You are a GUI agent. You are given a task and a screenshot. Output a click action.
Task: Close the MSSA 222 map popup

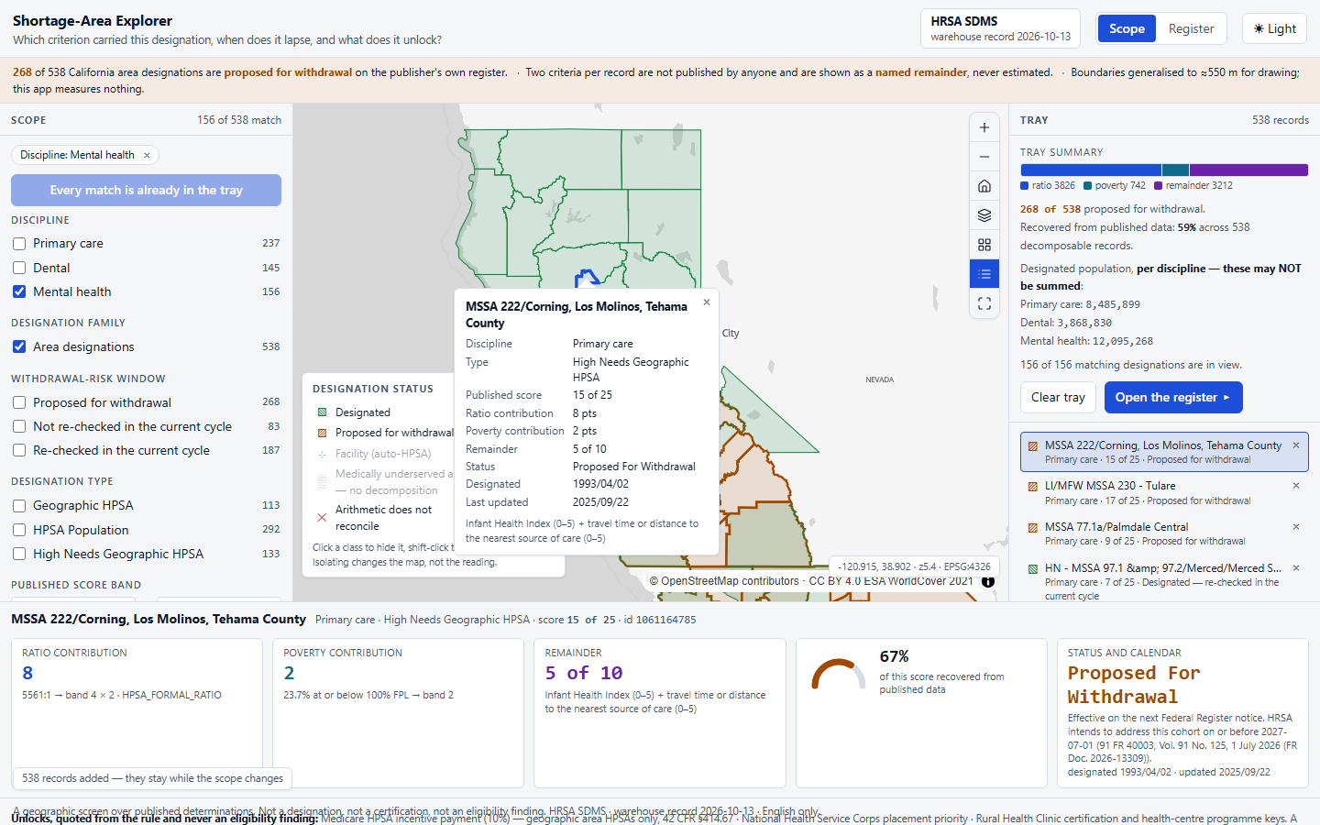coord(706,302)
